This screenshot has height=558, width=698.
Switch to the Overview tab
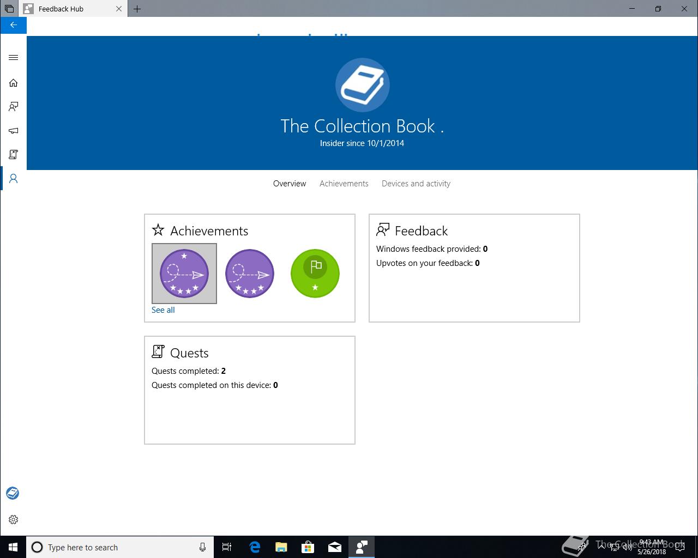coord(290,184)
